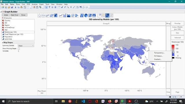
Task: Select the Area chart element icon
Action: click(x=69, y=15)
